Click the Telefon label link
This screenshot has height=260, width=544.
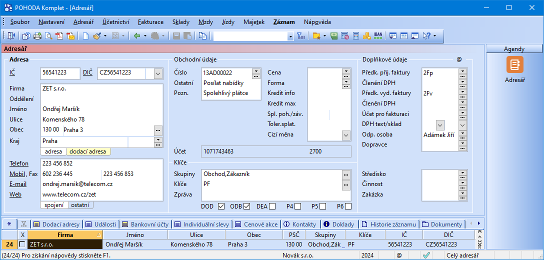click(19, 163)
